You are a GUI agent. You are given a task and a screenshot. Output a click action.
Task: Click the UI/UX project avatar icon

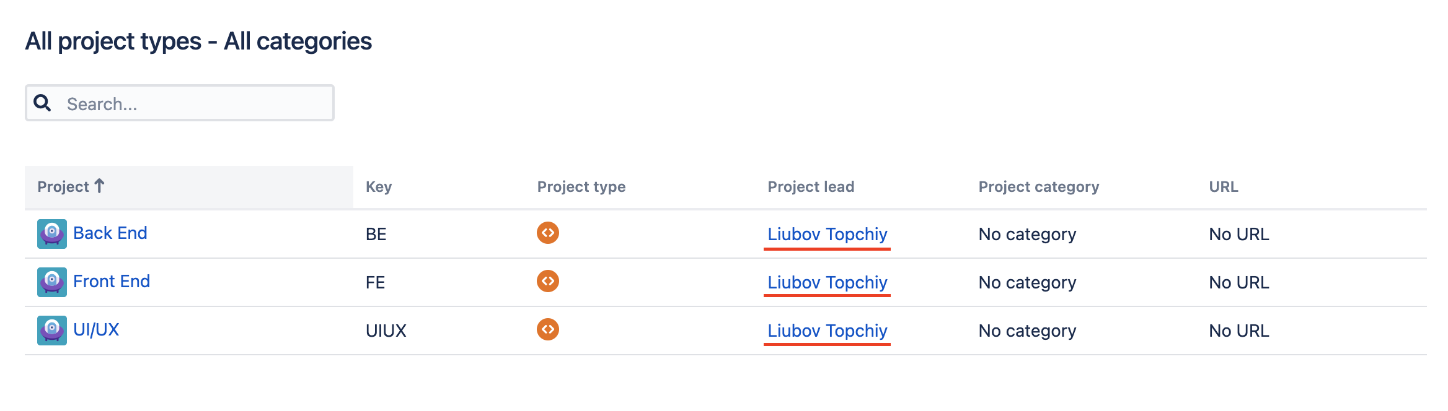click(x=52, y=331)
